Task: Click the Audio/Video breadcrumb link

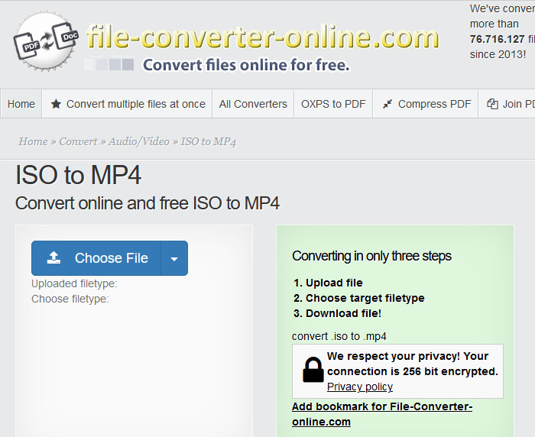Action: tap(139, 141)
